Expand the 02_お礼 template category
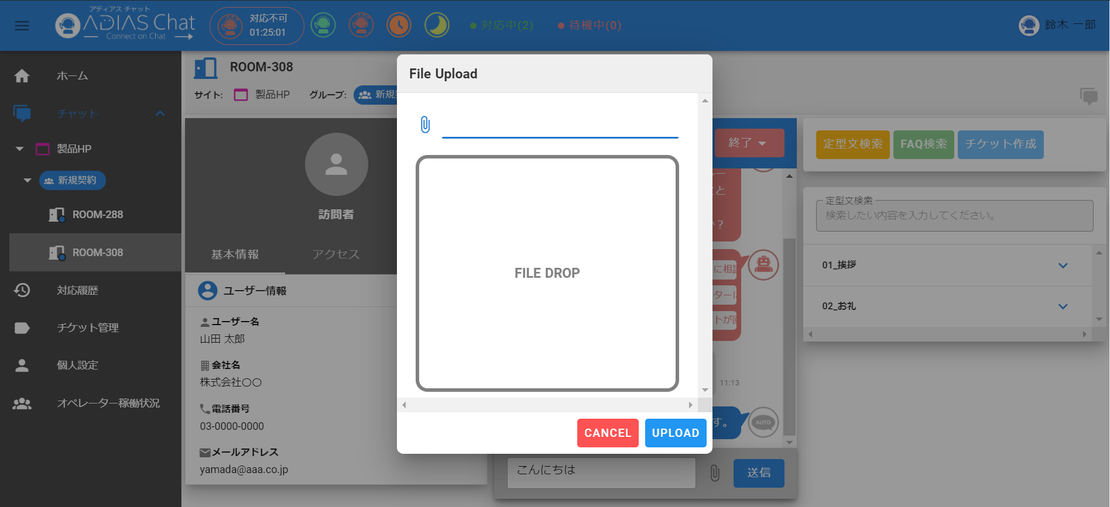1110x507 pixels. tap(1063, 306)
